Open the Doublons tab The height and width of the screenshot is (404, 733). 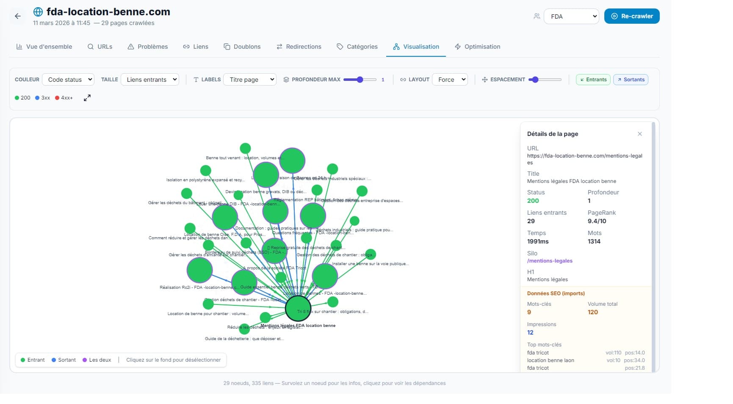pyautogui.click(x=242, y=47)
